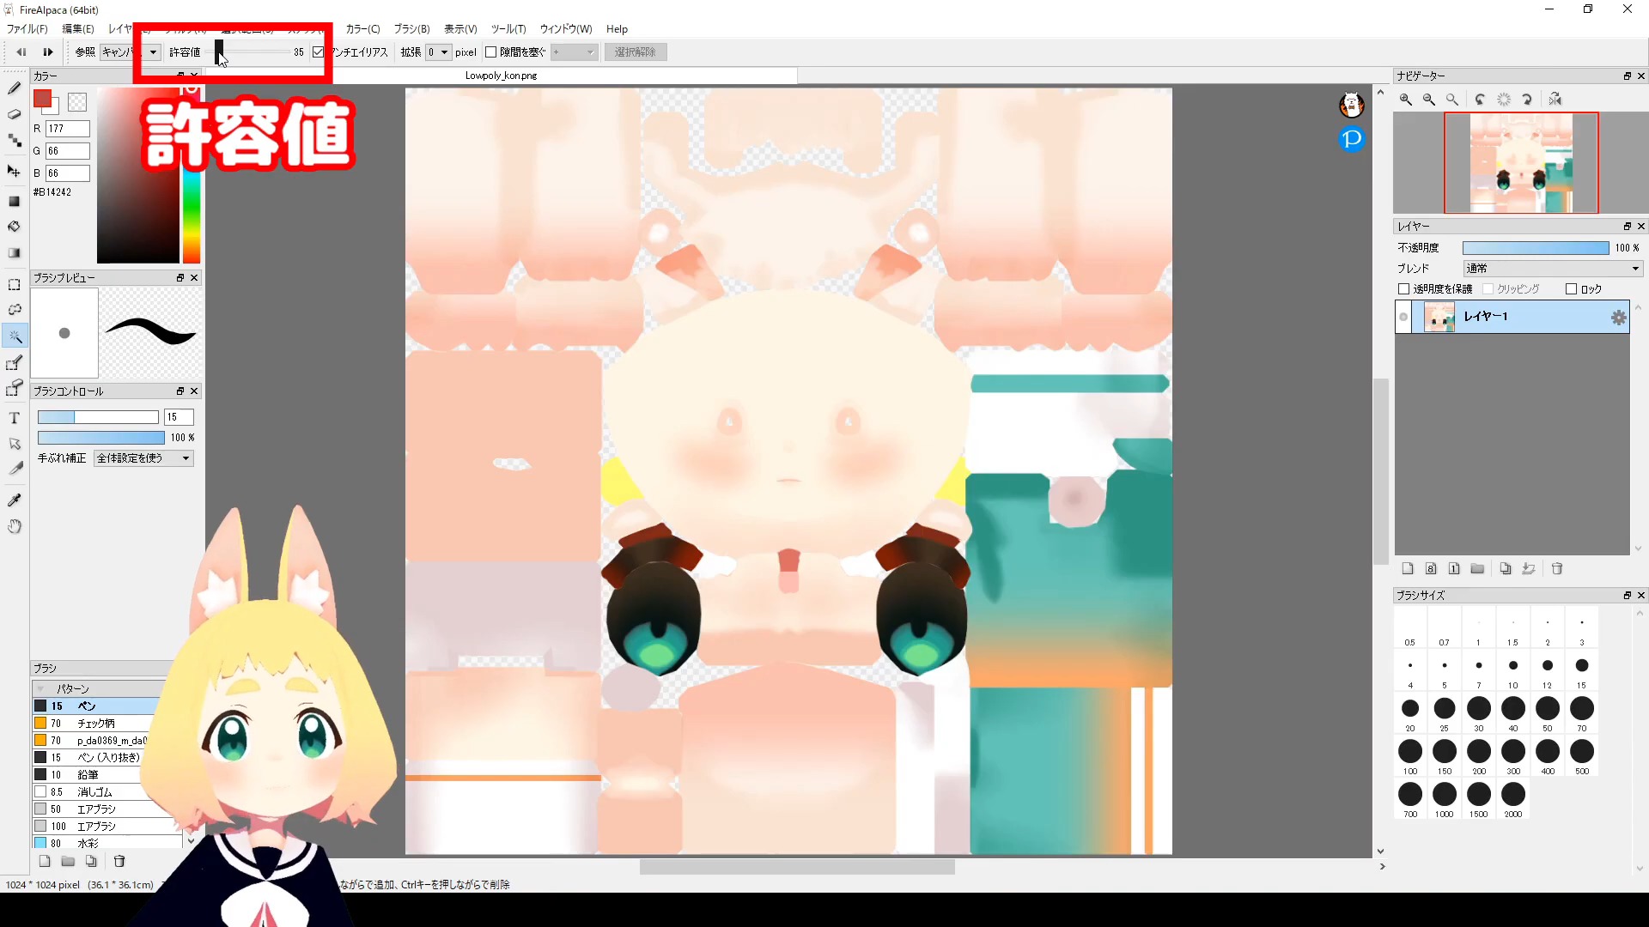Select the Select Eraser tool
The height and width of the screenshot is (927, 1649).
click(15, 389)
